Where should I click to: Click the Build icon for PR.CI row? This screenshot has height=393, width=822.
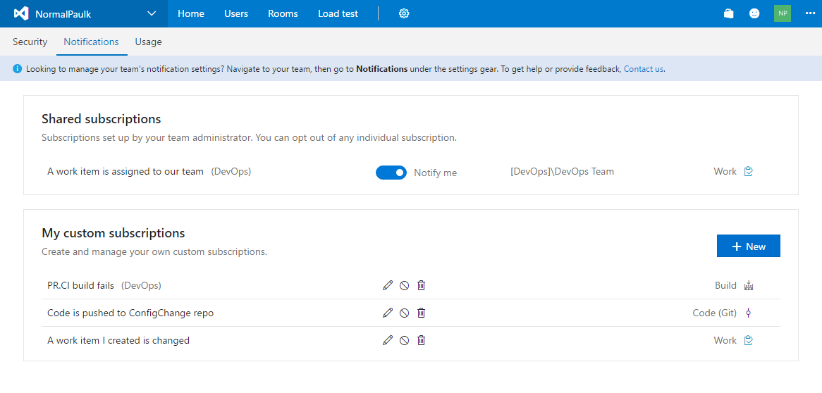749,285
